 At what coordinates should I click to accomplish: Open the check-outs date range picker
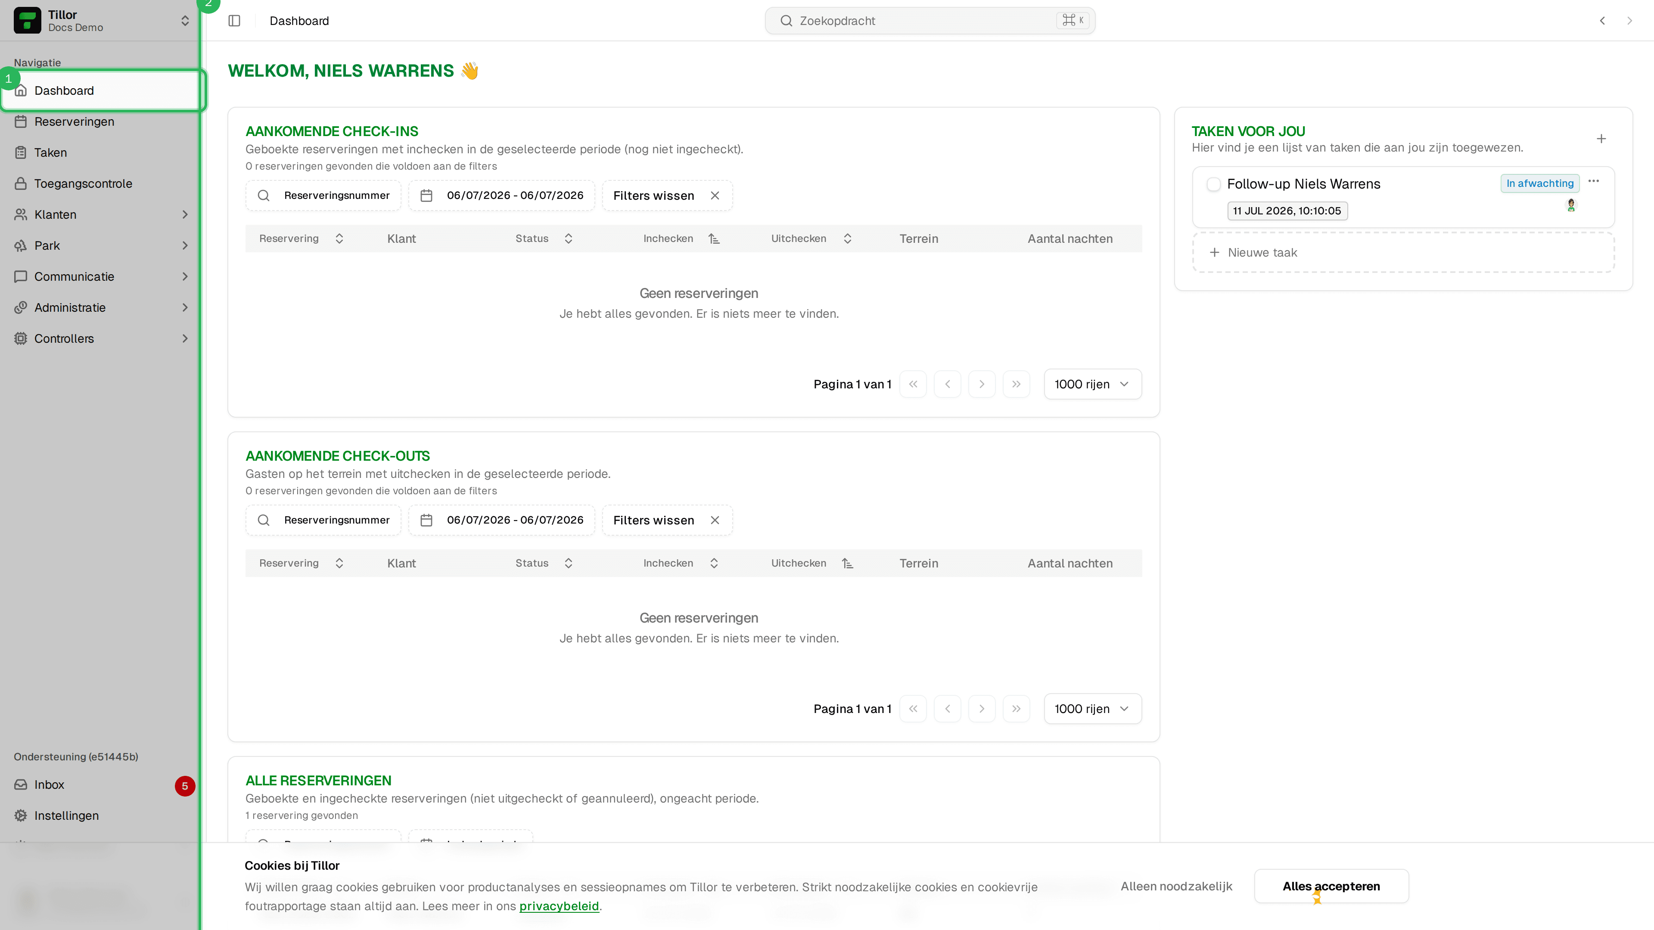pyautogui.click(x=502, y=521)
